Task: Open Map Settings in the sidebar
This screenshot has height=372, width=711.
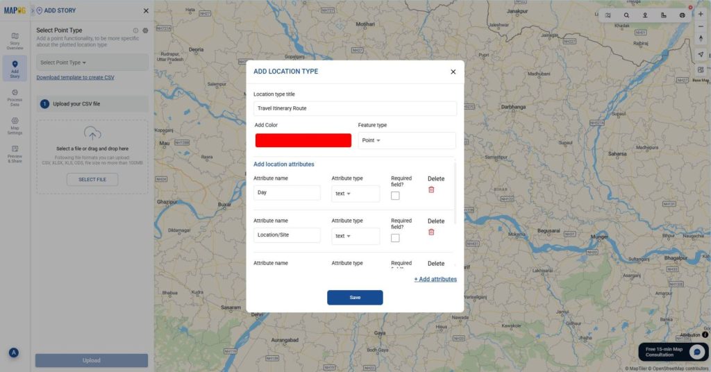Action: (15, 126)
